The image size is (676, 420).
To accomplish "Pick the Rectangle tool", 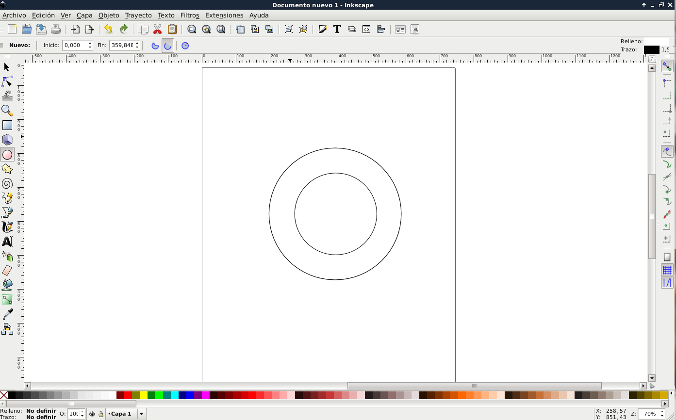I will (x=7, y=125).
